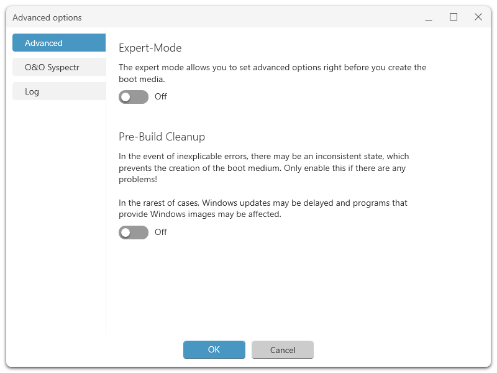This screenshot has height=373, width=497.
Task: Click the blank title bar area beside the window title
Action: [x=248, y=17]
